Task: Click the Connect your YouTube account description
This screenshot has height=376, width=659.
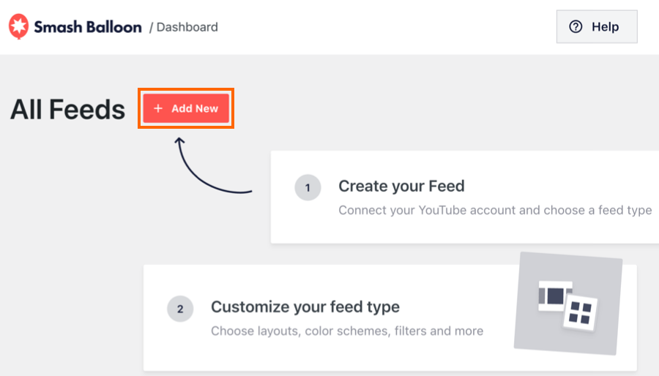Action: [494, 210]
